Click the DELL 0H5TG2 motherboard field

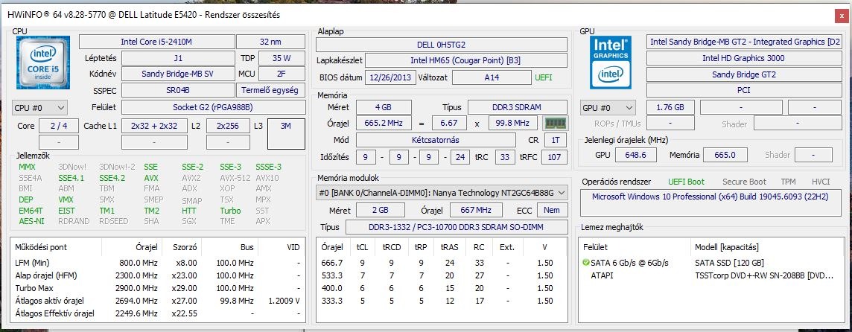click(x=442, y=45)
